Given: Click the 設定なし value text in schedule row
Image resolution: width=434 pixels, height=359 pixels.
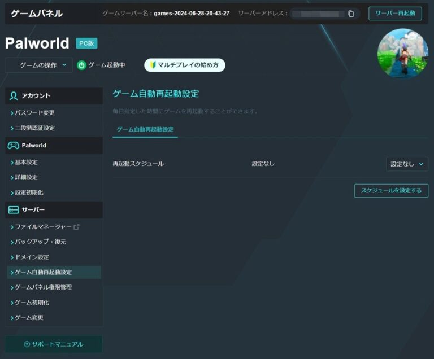Looking at the screenshot, I should (263, 164).
